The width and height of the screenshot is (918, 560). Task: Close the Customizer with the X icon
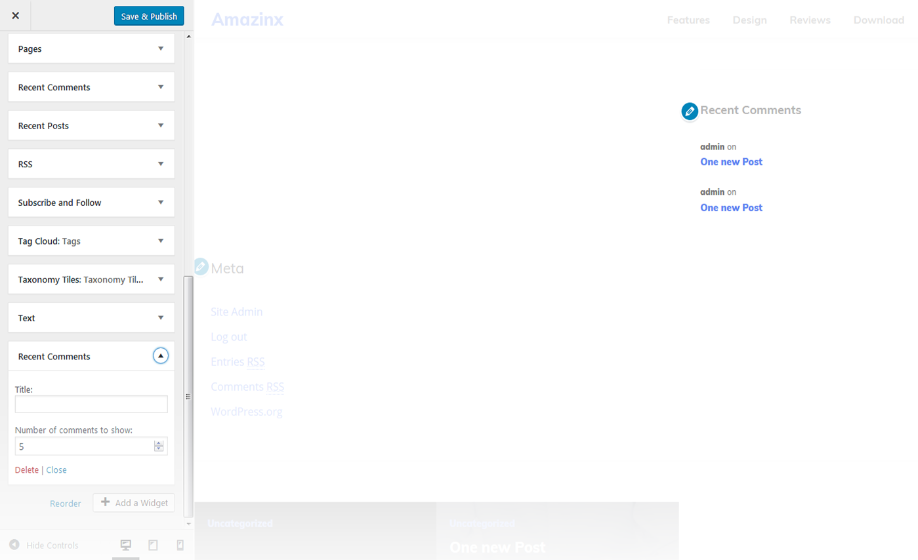coord(15,16)
